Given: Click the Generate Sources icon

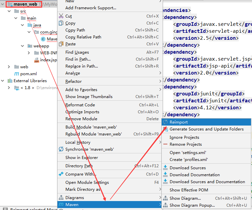Looking at the screenshot, I should (165, 129).
